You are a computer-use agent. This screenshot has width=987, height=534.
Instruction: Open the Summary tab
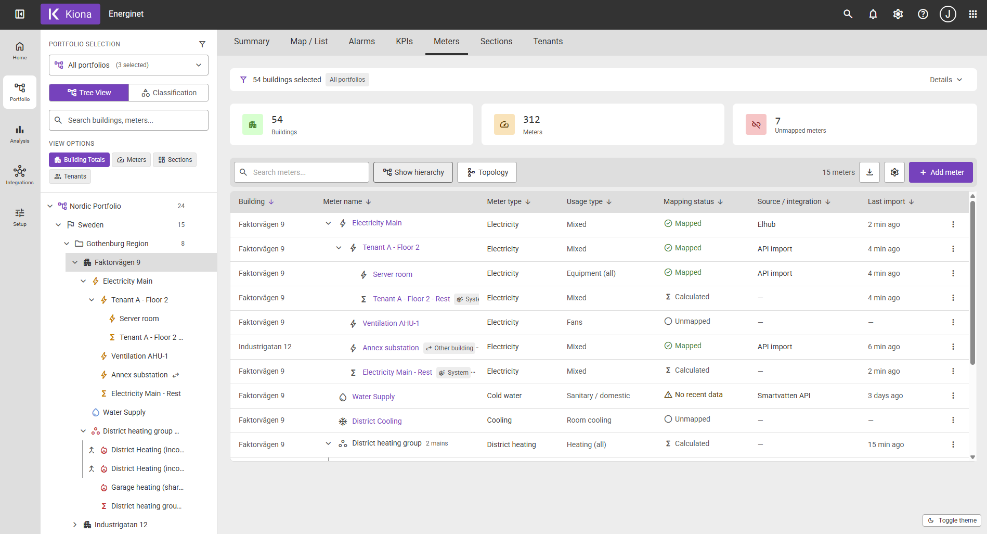click(x=252, y=42)
